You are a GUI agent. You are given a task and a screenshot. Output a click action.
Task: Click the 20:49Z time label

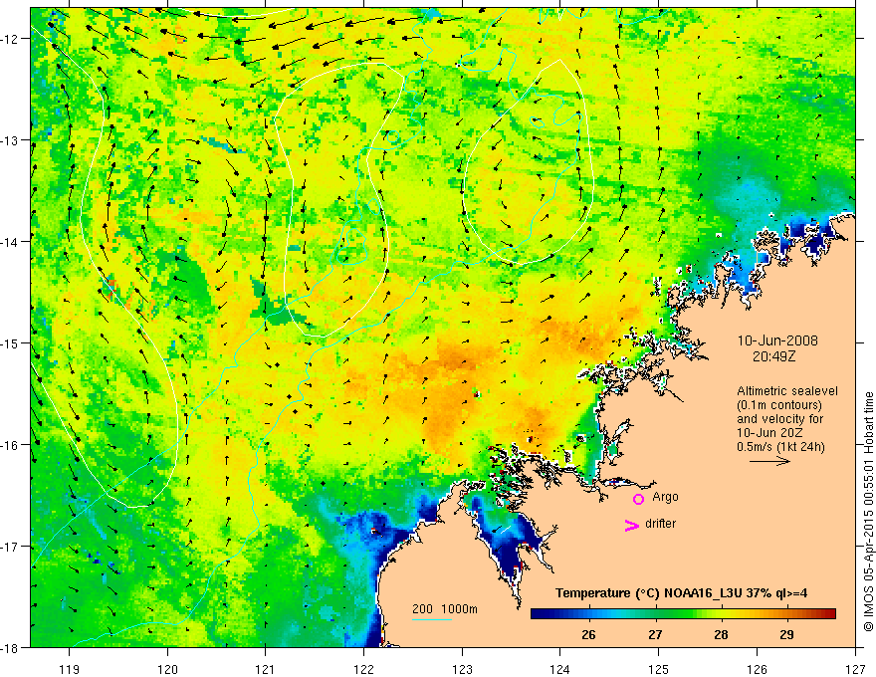[773, 355]
